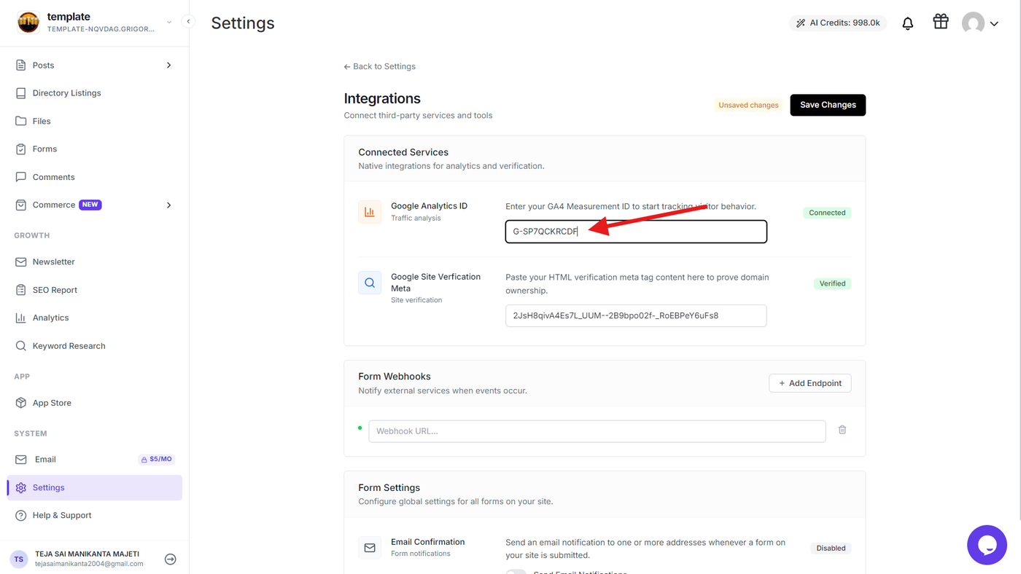Click the logout arrow icon
Image resolution: width=1021 pixels, height=574 pixels.
pos(170,559)
